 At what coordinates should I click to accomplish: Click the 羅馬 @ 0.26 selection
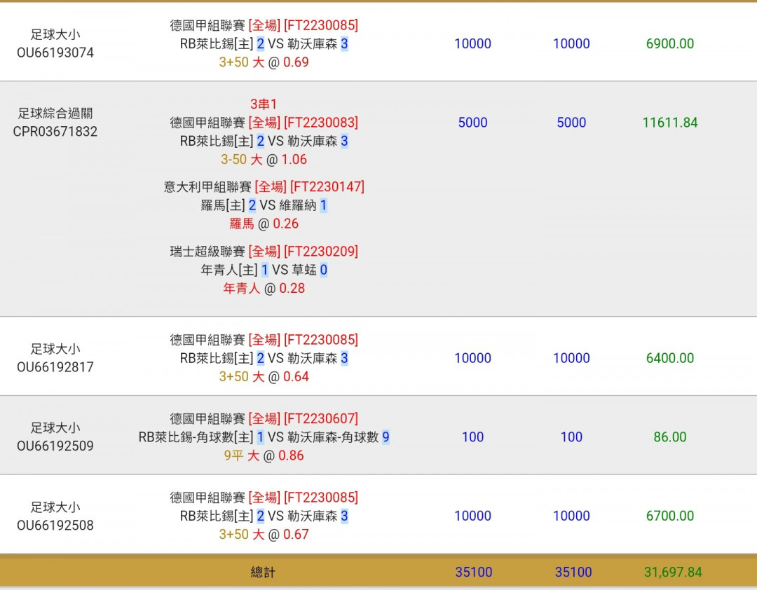(x=264, y=224)
